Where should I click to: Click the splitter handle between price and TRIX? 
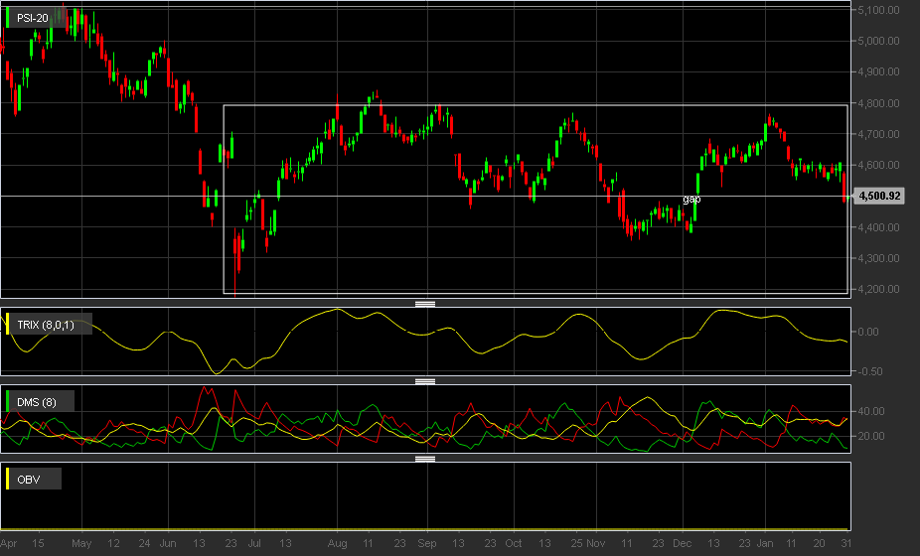425,304
